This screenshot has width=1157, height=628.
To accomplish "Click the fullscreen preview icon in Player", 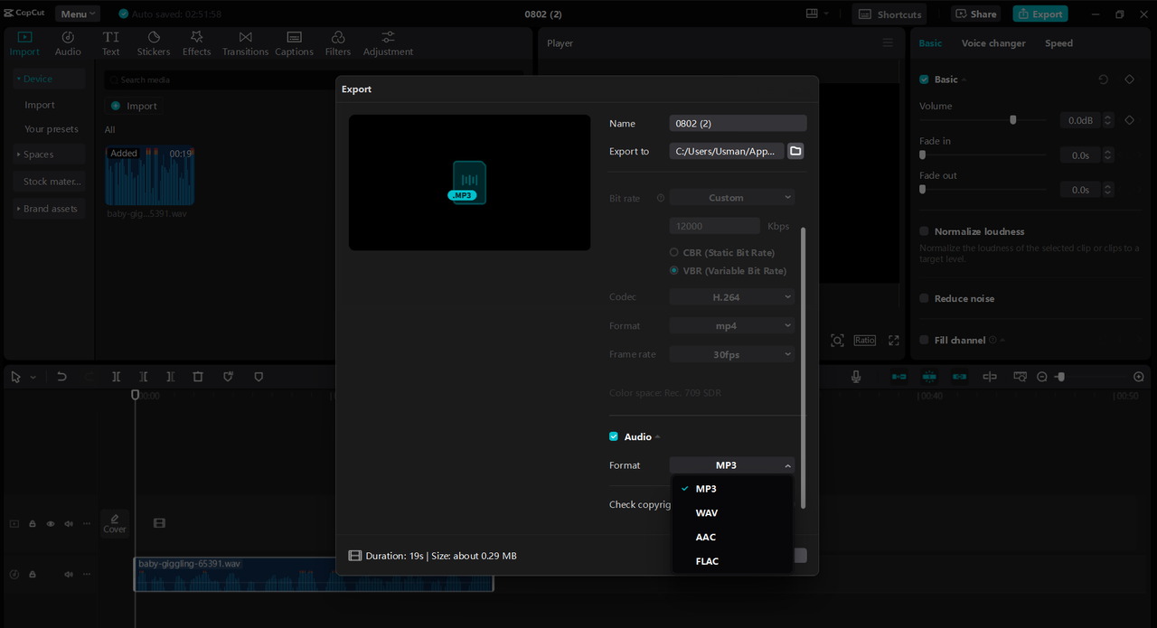I will point(894,340).
